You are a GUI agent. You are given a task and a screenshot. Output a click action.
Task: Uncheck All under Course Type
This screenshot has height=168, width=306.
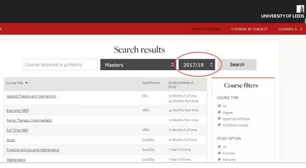pos(219,106)
